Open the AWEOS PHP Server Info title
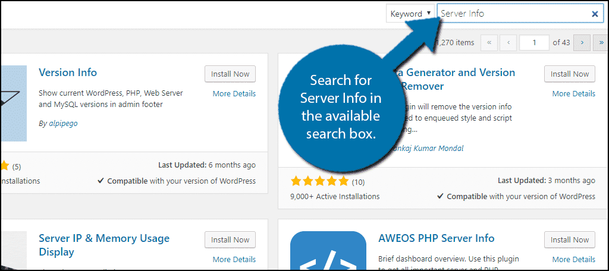 436,238
